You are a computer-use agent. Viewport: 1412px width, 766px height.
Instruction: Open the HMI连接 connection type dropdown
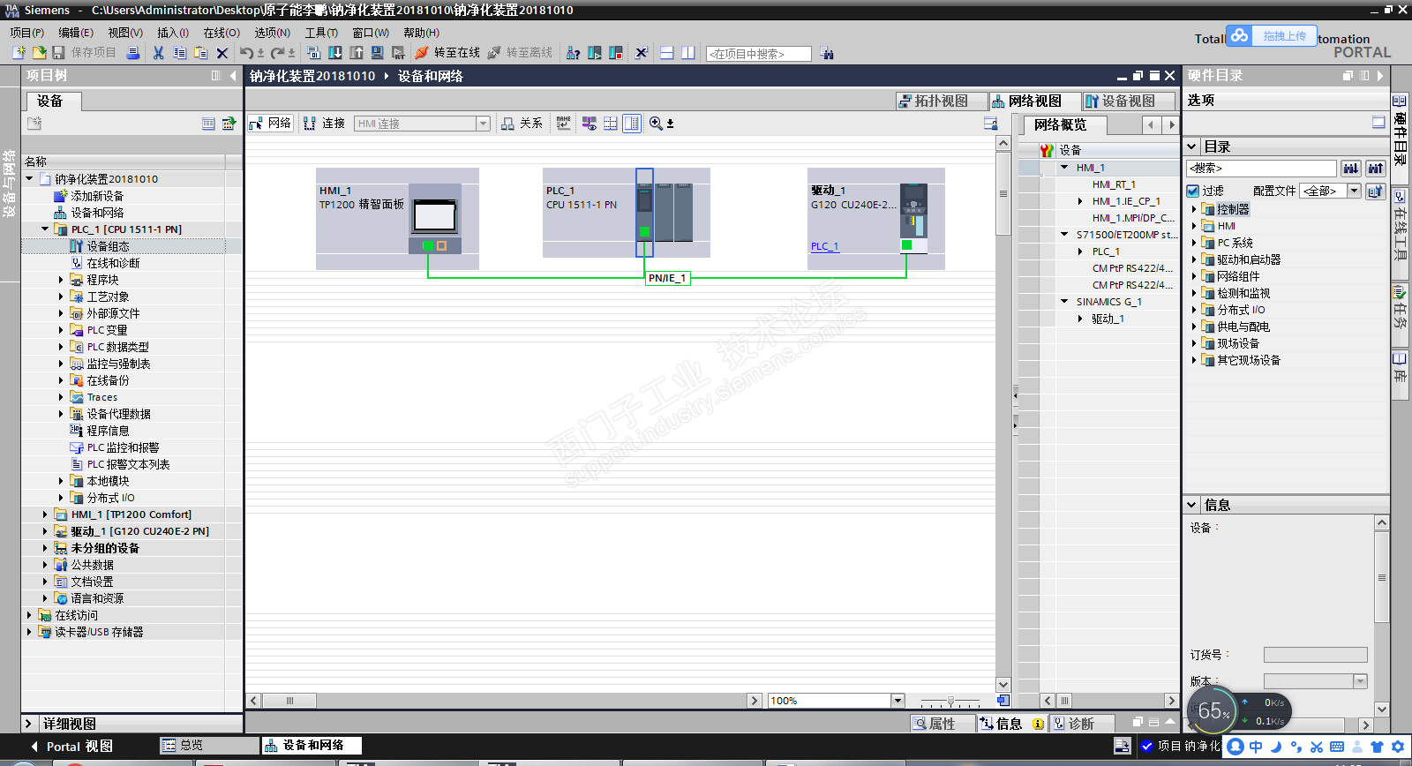[x=484, y=124]
